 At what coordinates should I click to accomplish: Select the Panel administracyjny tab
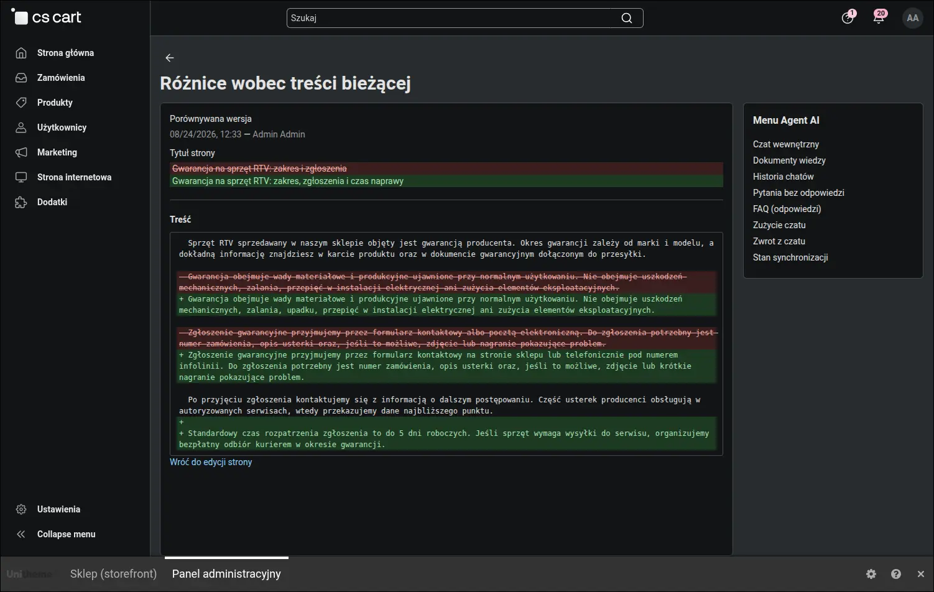[226, 574]
